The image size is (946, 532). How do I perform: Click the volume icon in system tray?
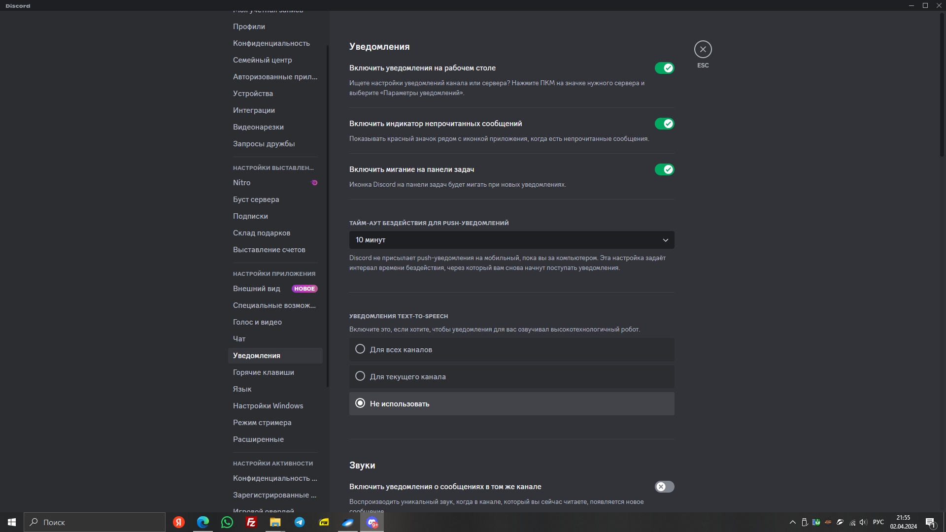point(863,522)
